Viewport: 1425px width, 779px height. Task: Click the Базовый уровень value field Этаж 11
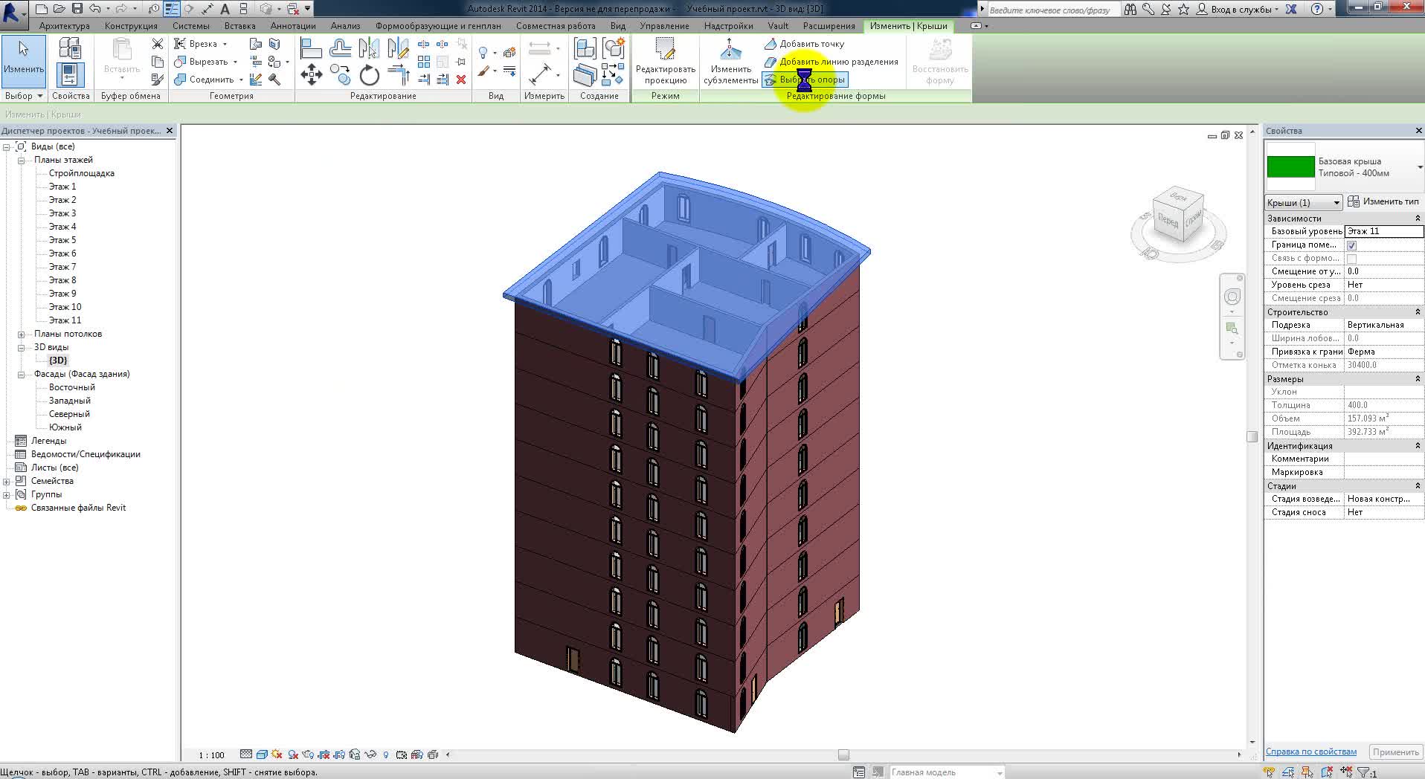(1383, 231)
